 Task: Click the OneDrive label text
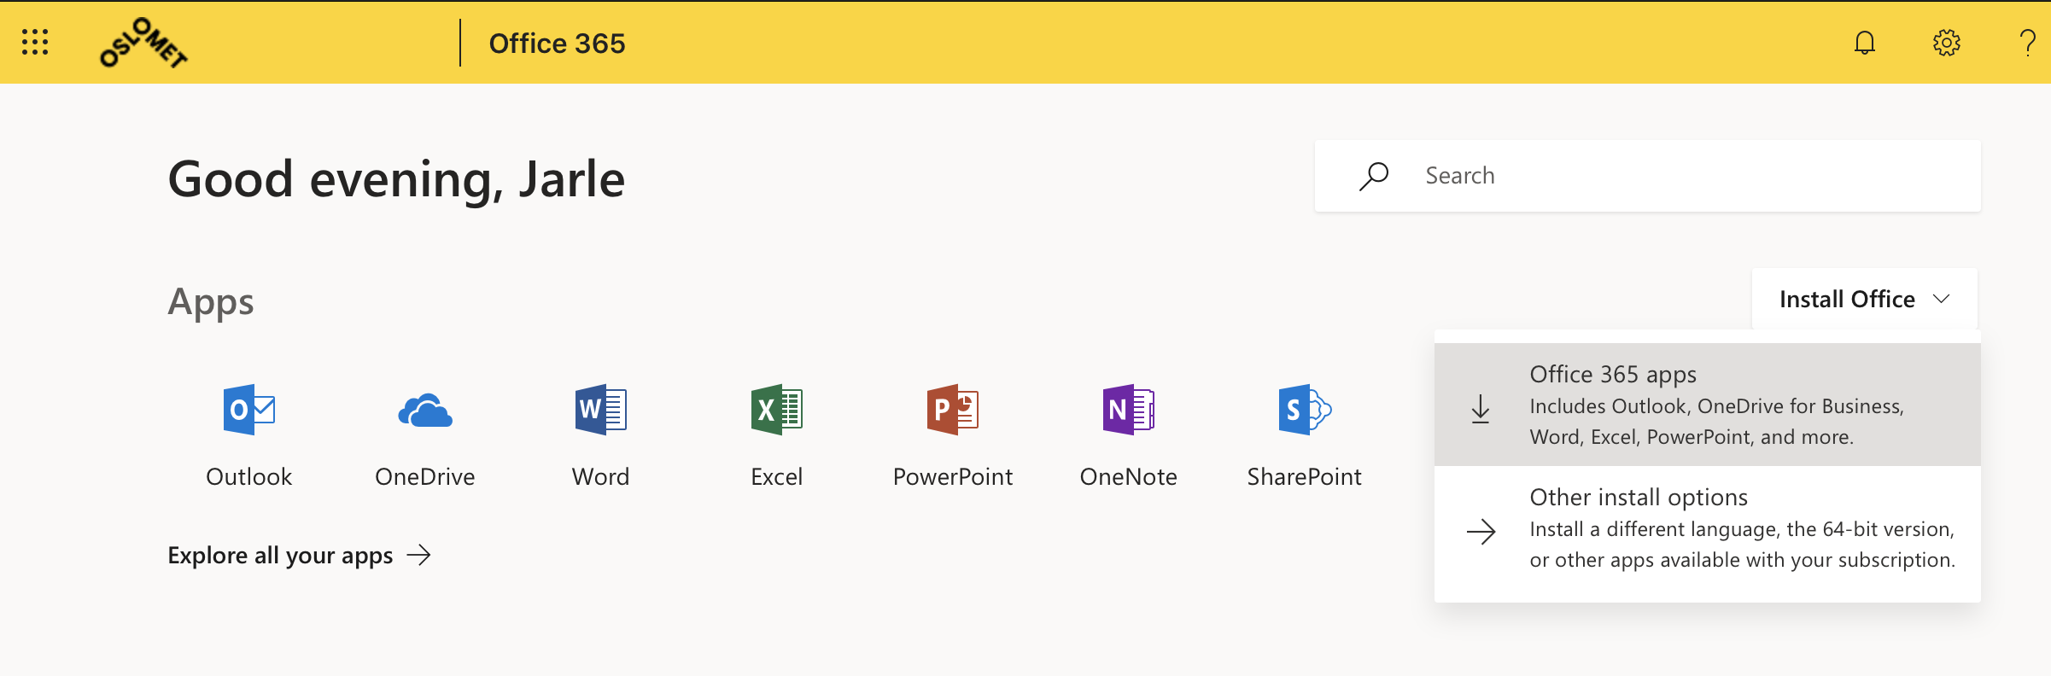coord(425,476)
